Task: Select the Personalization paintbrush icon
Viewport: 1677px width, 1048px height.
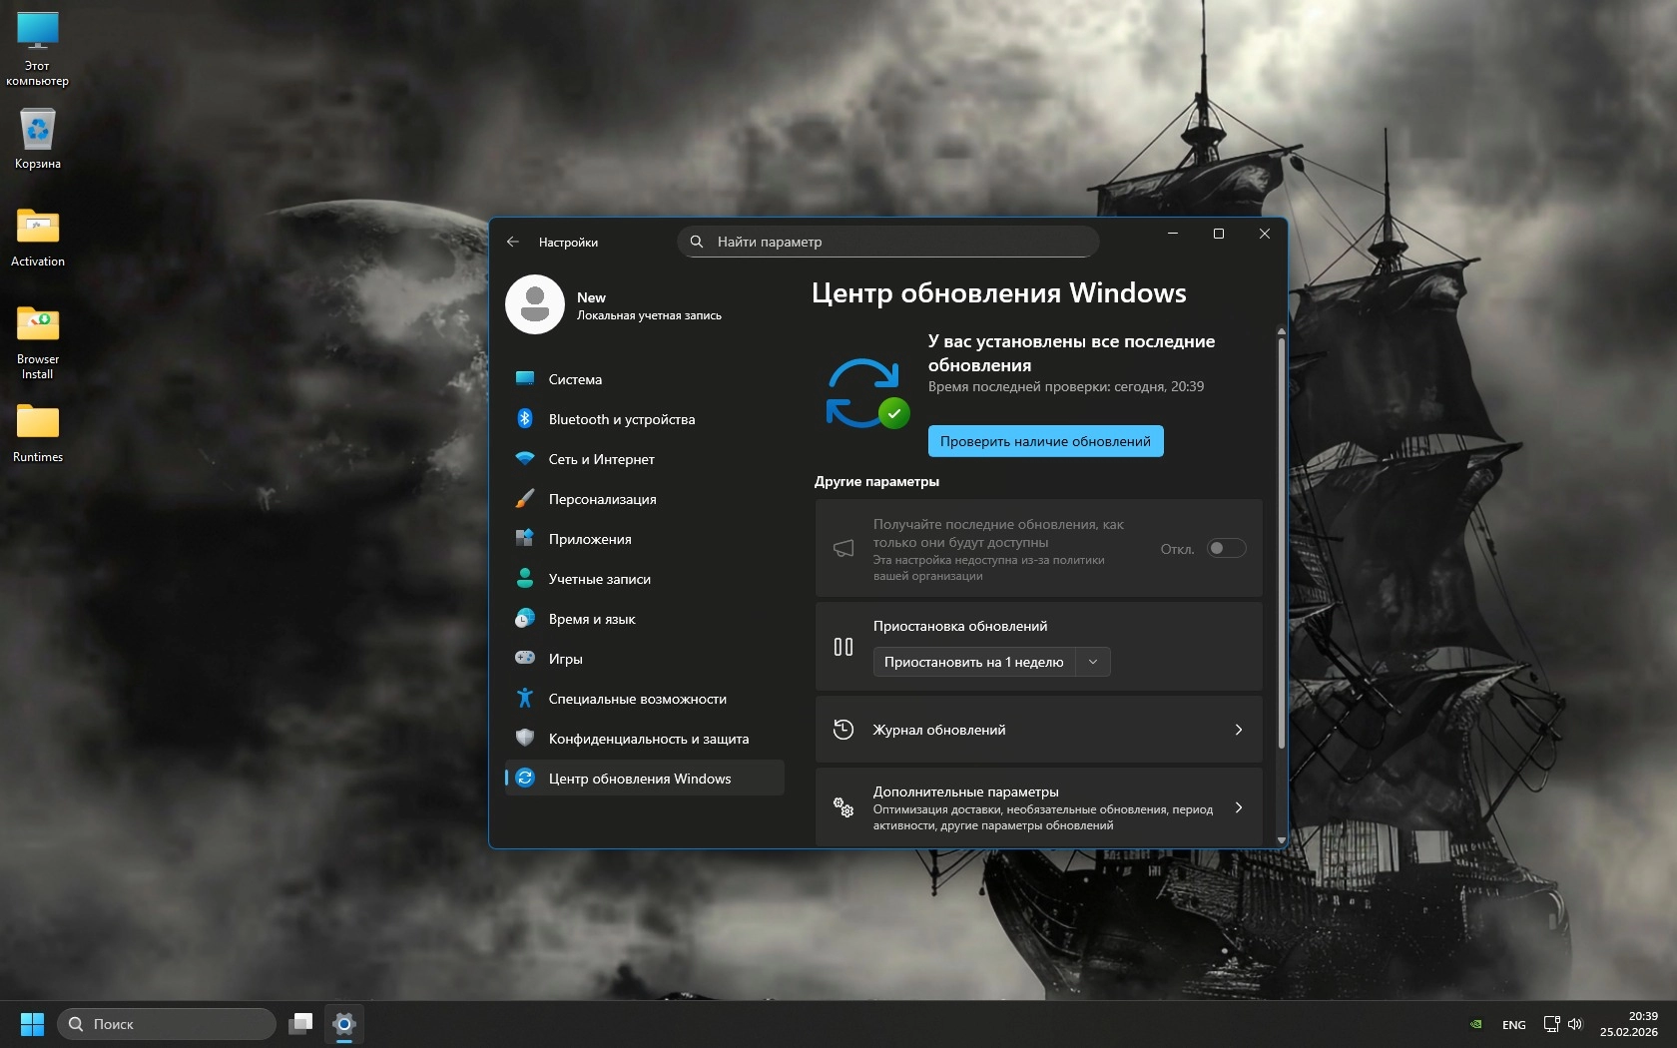Action: pos(525,499)
